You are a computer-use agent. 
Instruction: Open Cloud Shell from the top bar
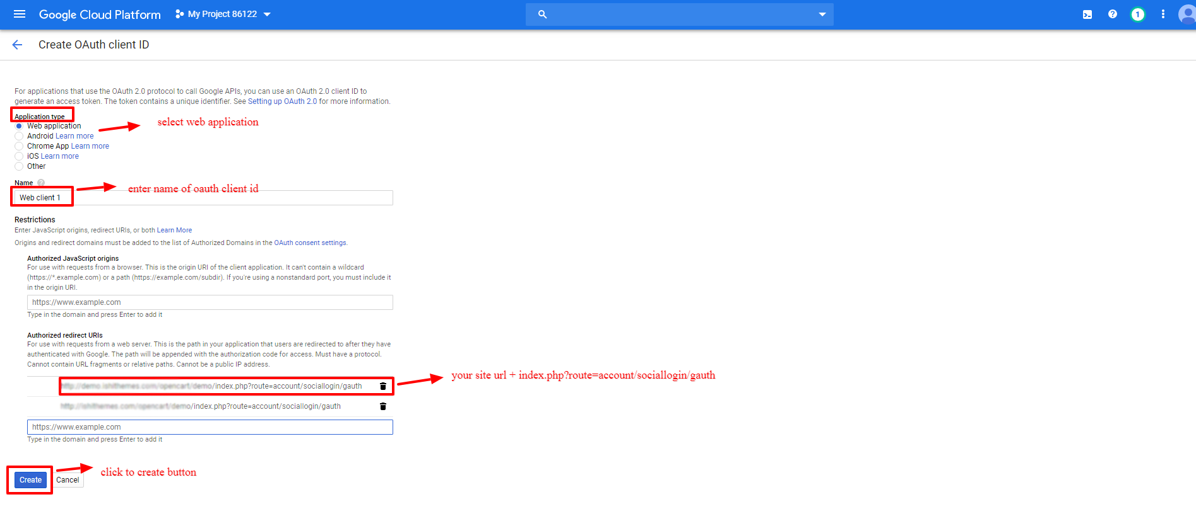pyautogui.click(x=1087, y=14)
